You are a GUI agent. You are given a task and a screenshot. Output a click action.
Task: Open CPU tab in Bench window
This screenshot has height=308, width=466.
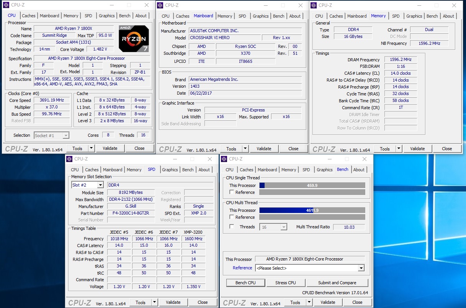click(230, 170)
